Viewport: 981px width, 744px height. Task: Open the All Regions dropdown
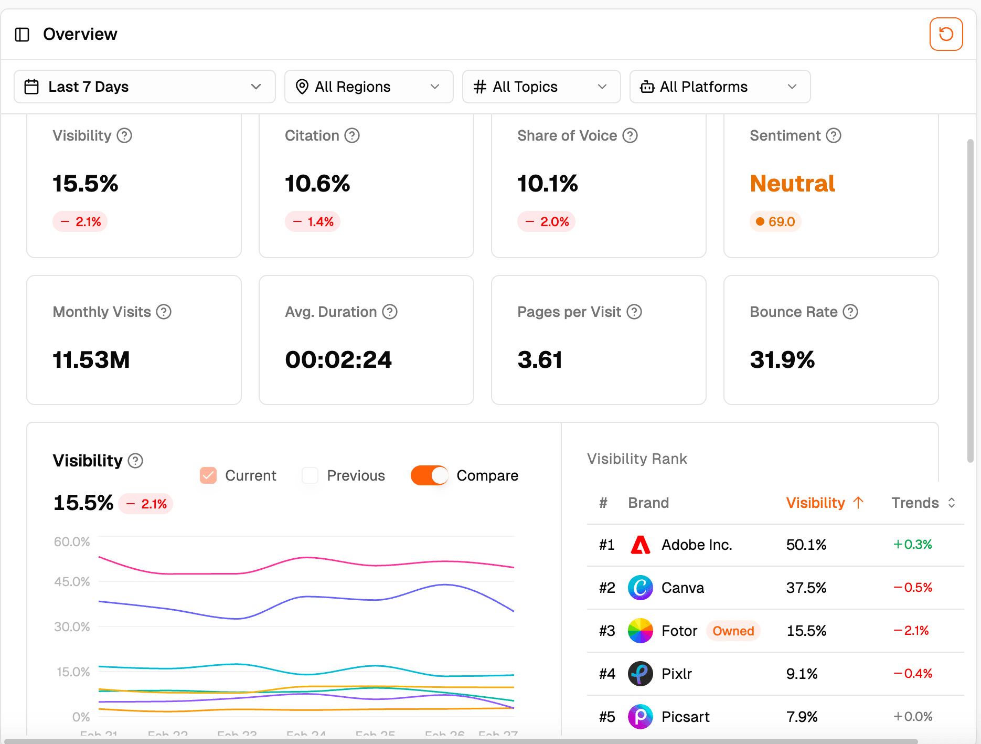369,87
